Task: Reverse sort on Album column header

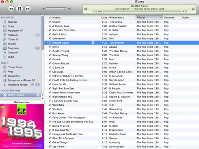Action: tap(149, 17)
